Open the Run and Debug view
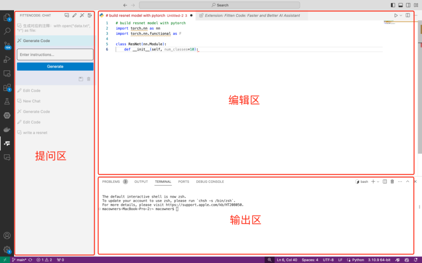The width and height of the screenshot is (422, 263). click(x=7, y=59)
